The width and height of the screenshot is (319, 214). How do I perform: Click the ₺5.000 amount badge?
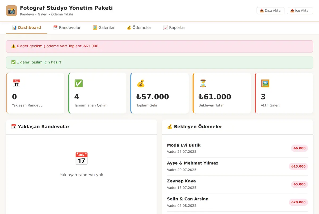click(299, 184)
